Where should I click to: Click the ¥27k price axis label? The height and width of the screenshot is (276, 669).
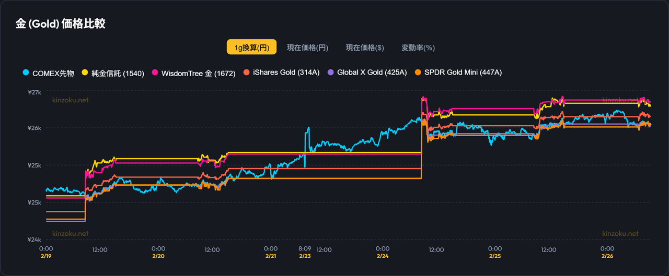point(34,92)
